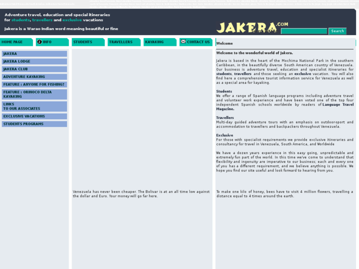Viewport: 359px width, 269px height.
Task: Open the INFO navigation tab
Action: pyautogui.click(x=52, y=42)
